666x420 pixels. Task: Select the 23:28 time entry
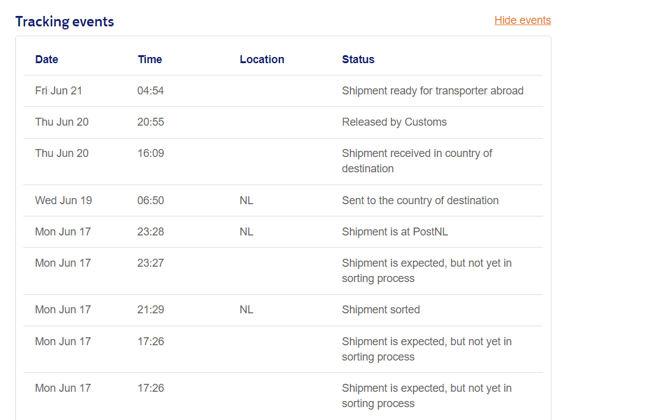click(151, 232)
